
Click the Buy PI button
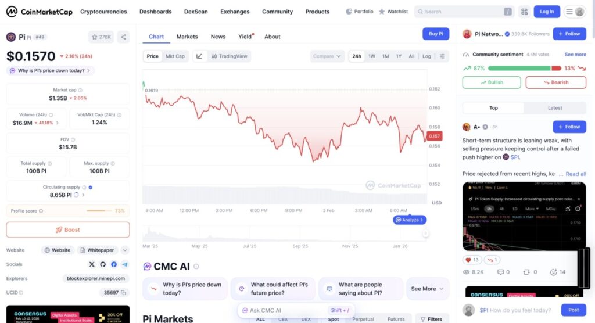coord(436,34)
